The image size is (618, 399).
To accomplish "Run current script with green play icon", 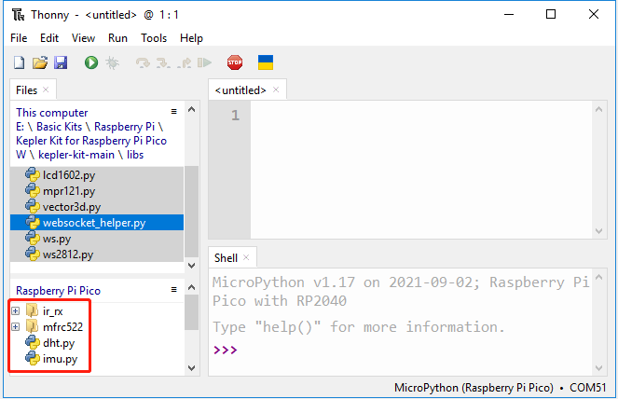I will pos(91,62).
